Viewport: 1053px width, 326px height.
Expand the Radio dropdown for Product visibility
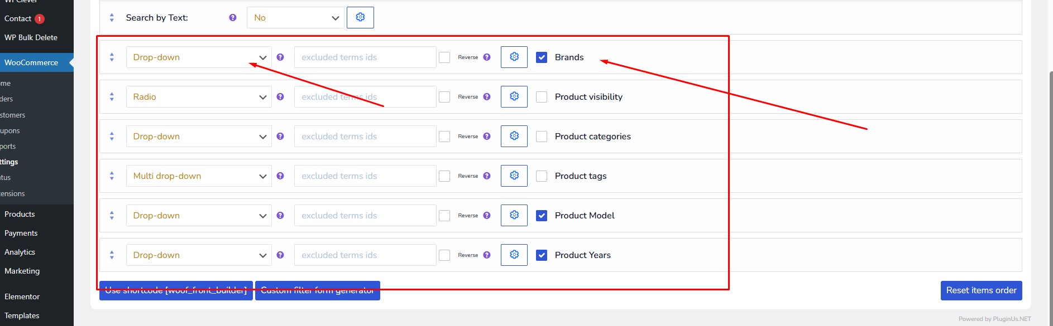(x=199, y=97)
